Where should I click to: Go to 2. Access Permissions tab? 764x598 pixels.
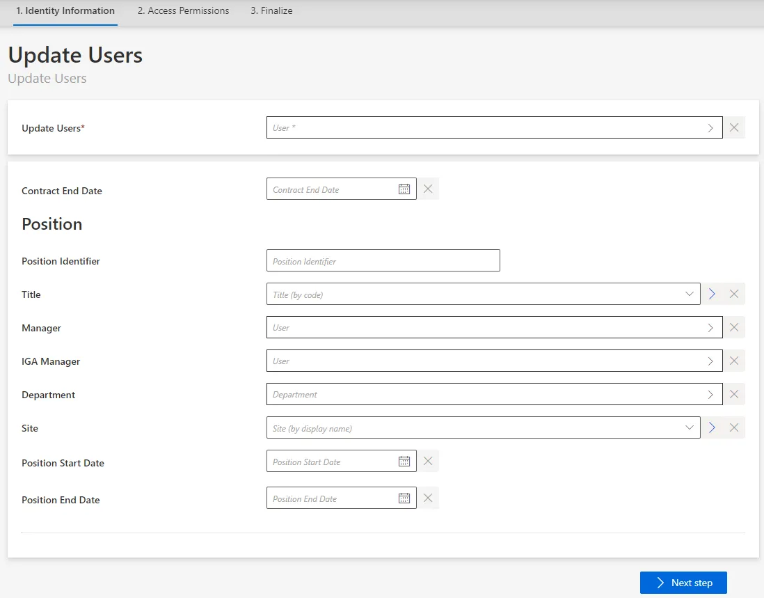point(183,10)
